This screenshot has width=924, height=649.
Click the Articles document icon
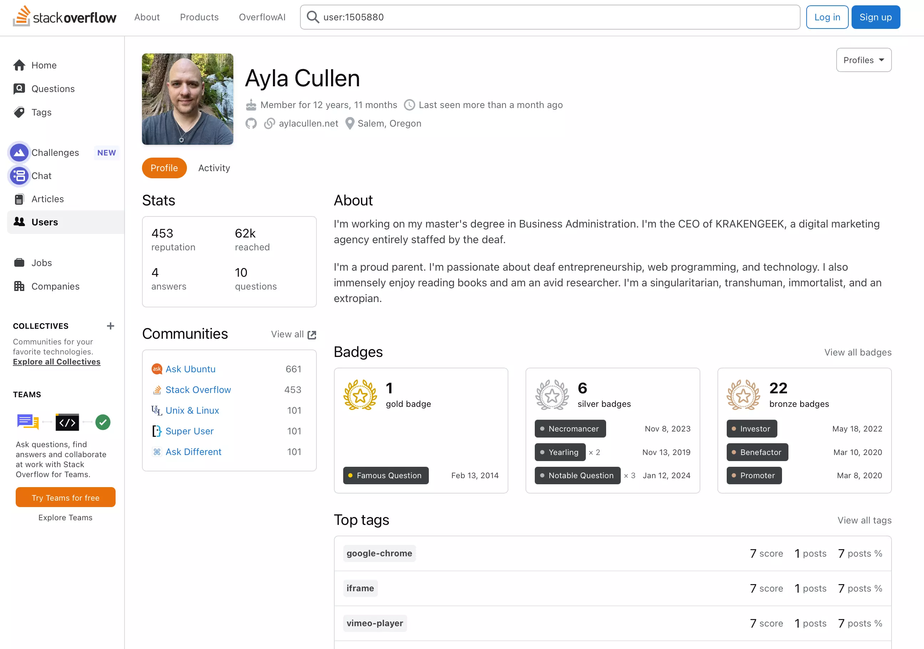[x=19, y=199]
